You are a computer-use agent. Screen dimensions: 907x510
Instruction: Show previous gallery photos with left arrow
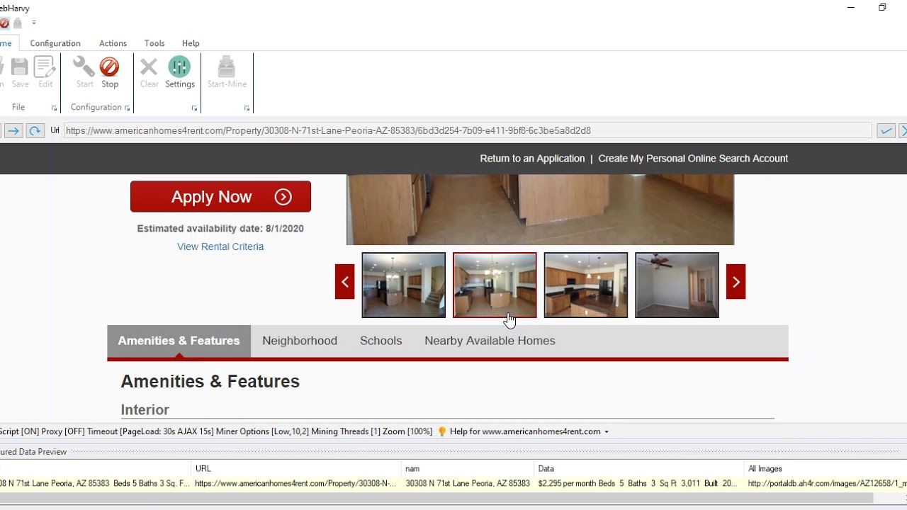point(345,282)
